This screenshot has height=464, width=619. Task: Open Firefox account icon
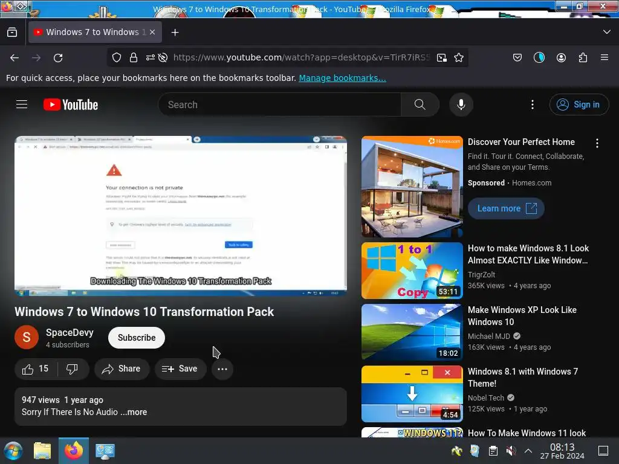tap(561, 57)
